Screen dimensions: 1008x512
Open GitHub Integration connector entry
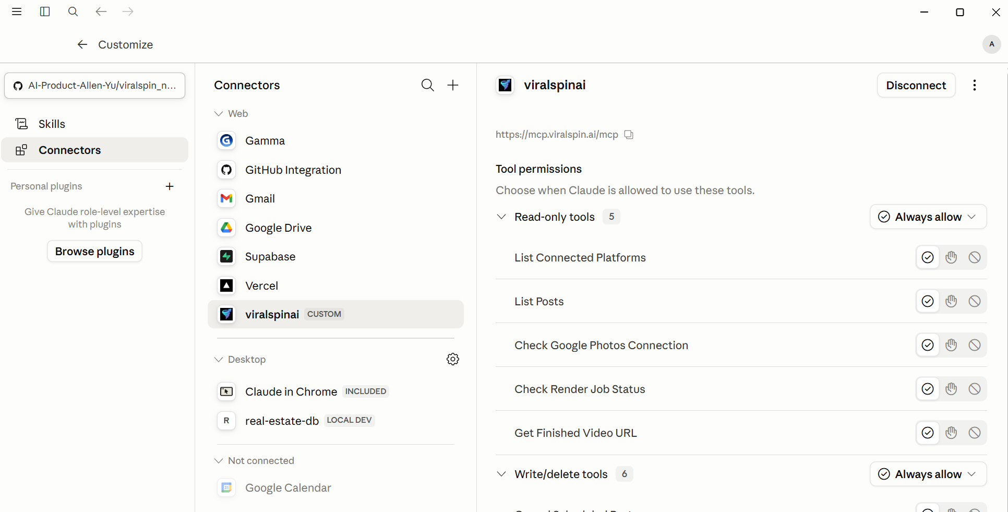click(335, 170)
